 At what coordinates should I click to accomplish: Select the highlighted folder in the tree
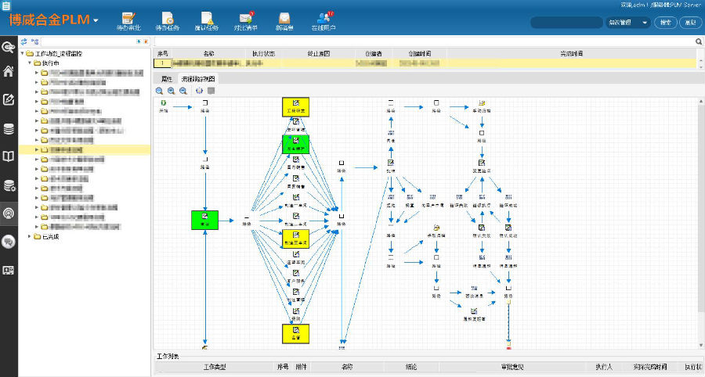pos(67,149)
